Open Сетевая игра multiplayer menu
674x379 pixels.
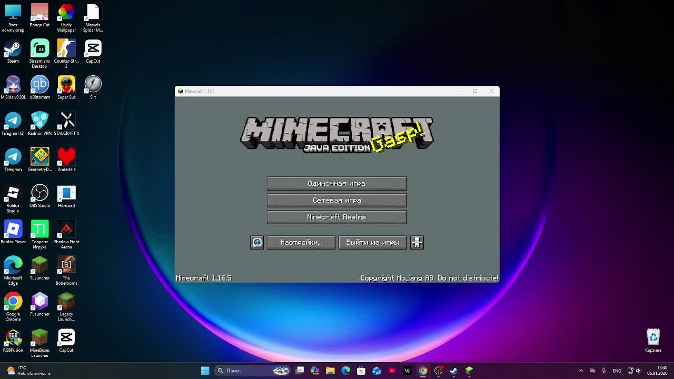(337, 200)
